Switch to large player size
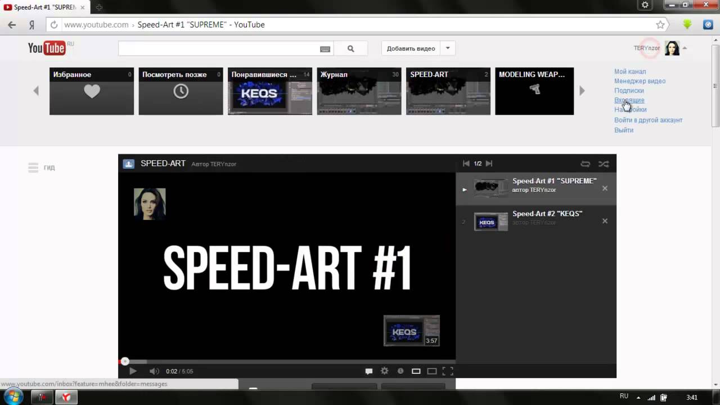 coord(432,371)
